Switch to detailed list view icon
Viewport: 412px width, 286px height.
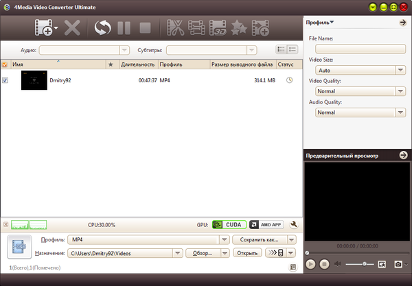[281, 49]
